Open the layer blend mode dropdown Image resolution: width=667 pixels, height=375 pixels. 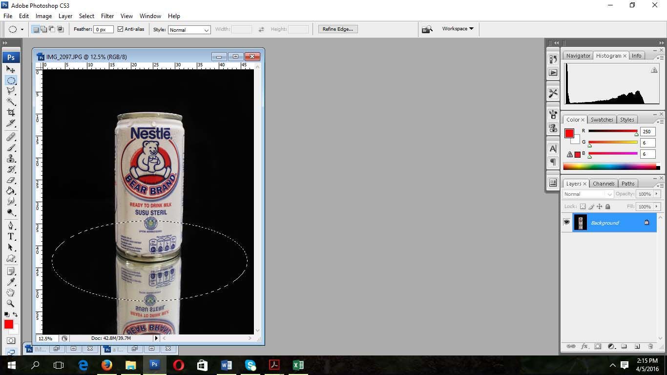point(588,194)
